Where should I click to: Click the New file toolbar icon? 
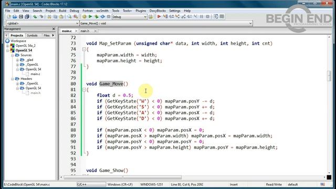[8, 17]
